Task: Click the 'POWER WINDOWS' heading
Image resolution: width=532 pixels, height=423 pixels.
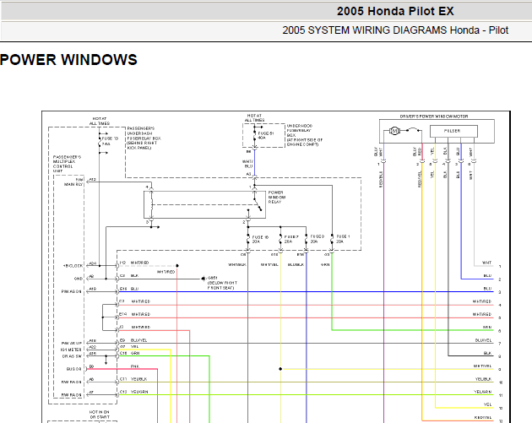Action: click(x=68, y=60)
